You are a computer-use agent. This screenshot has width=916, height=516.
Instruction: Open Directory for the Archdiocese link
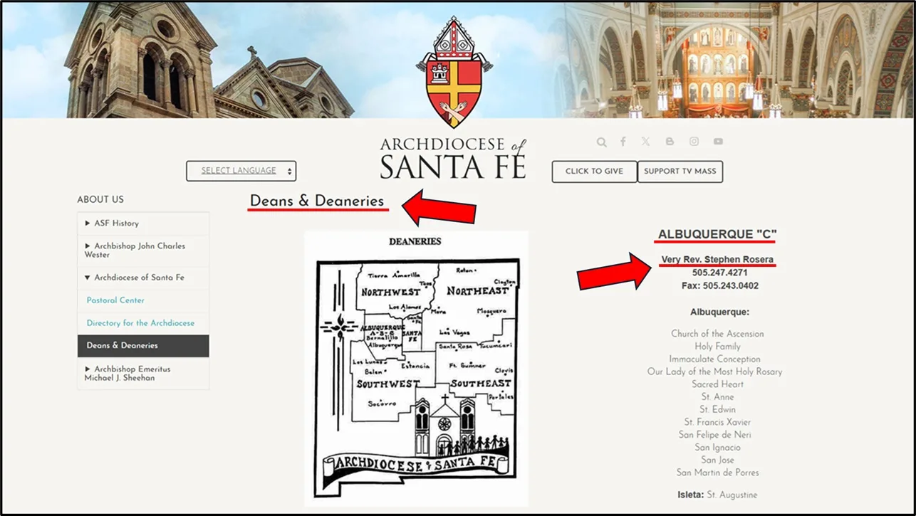(x=140, y=323)
